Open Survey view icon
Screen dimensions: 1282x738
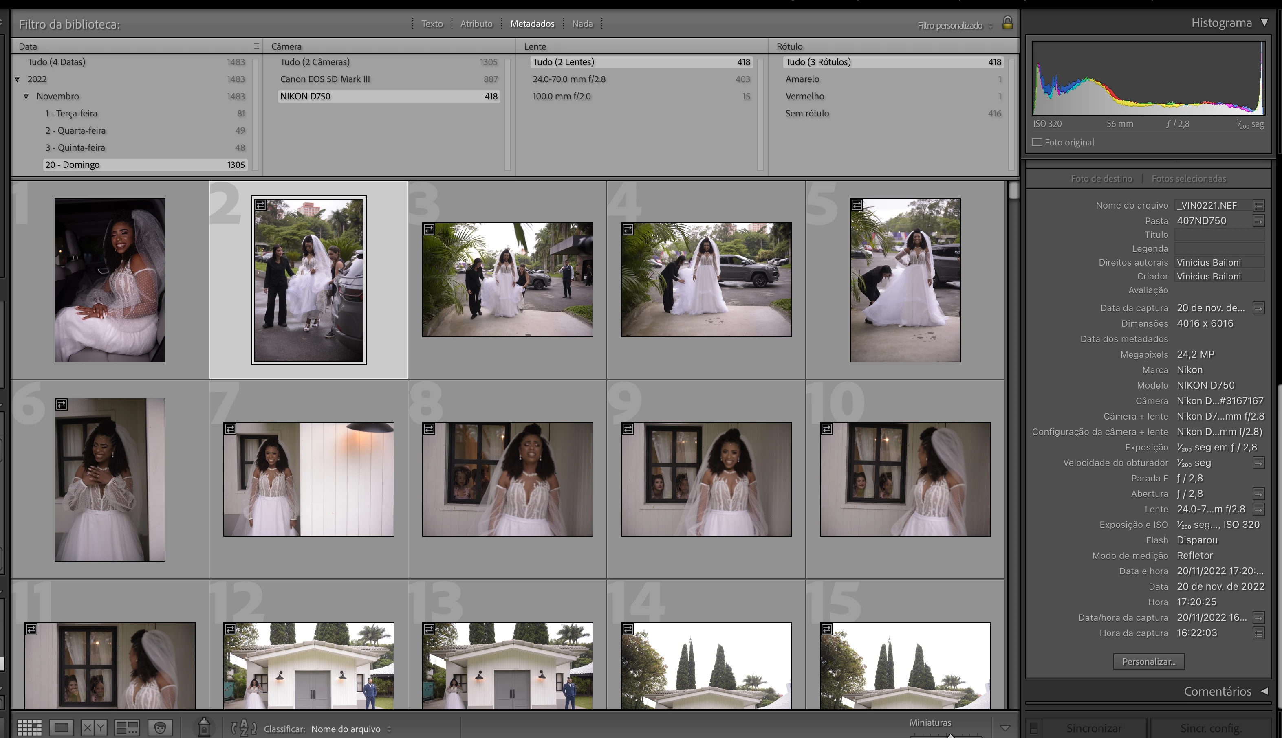[127, 728]
